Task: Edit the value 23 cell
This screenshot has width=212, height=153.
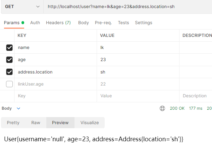Action: [138, 60]
